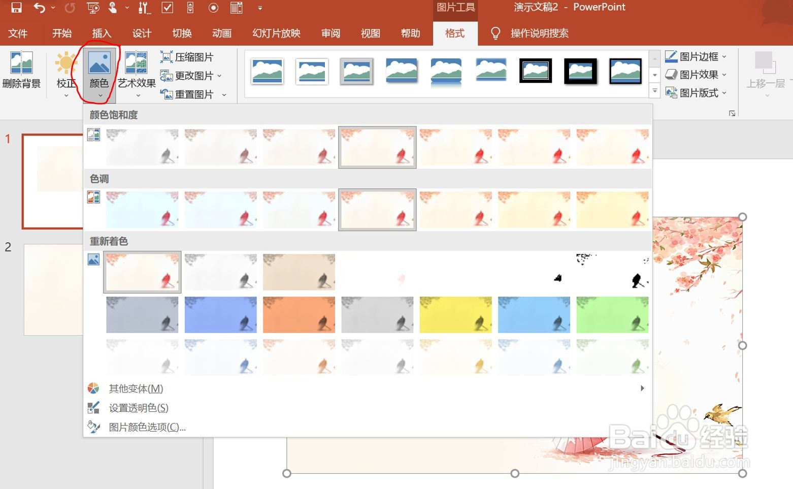Image resolution: width=793 pixels, height=489 pixels.
Task: Choose the sepia recolor option
Action: 299,272
